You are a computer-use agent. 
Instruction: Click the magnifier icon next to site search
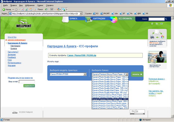click(x=166, y=19)
